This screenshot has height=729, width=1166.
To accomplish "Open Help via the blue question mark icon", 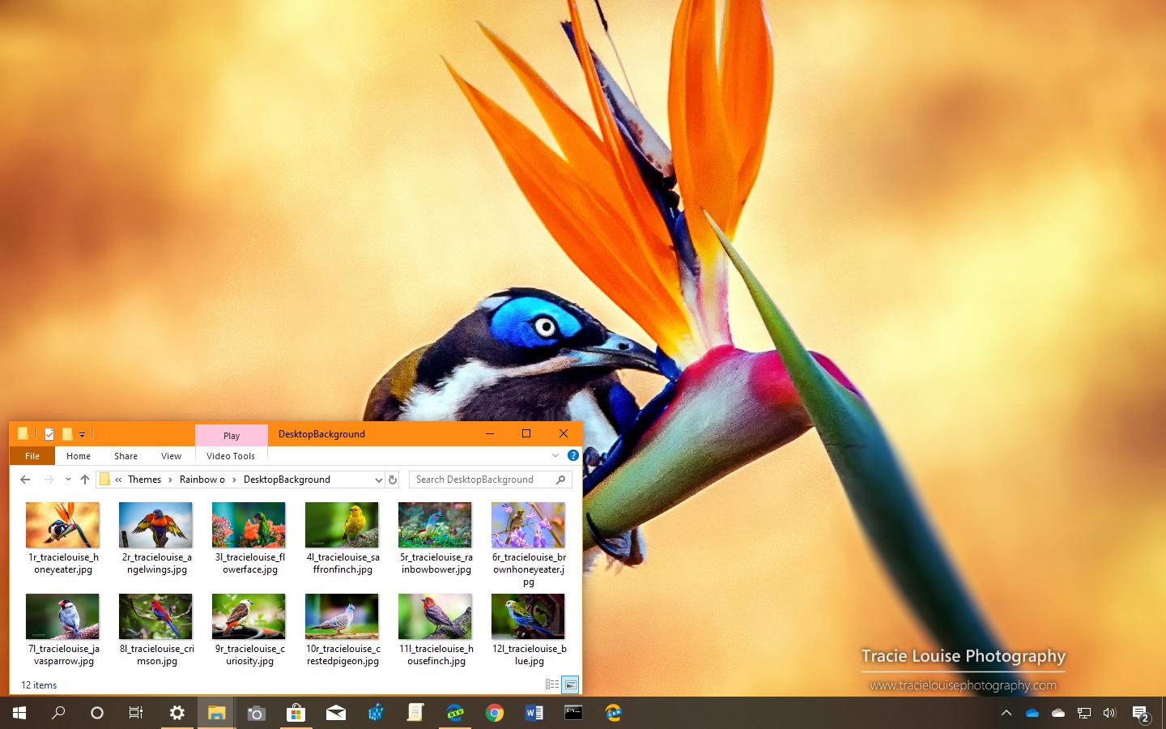I will point(573,455).
